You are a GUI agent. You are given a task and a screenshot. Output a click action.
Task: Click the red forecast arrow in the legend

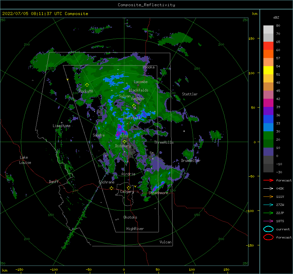tap(268, 180)
